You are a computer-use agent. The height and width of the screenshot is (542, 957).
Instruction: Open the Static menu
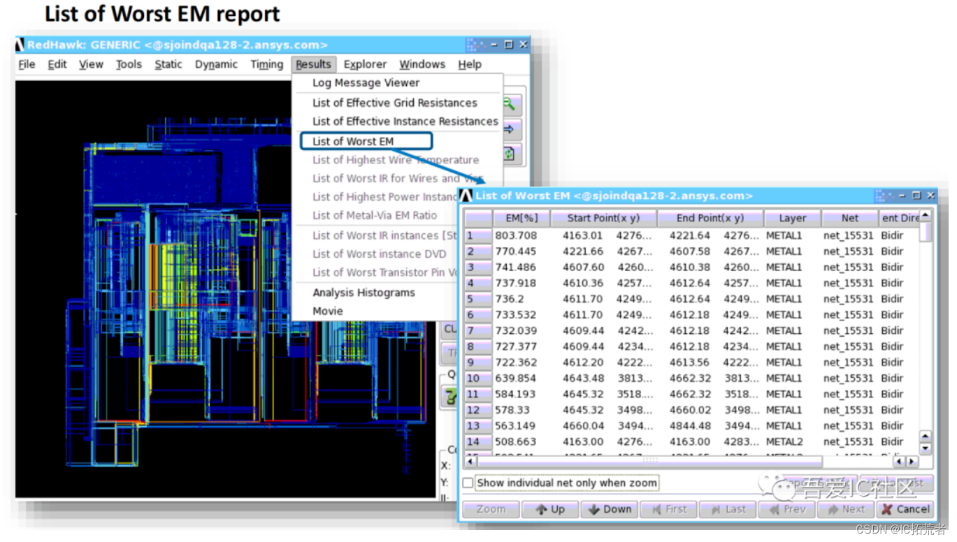[x=168, y=64]
